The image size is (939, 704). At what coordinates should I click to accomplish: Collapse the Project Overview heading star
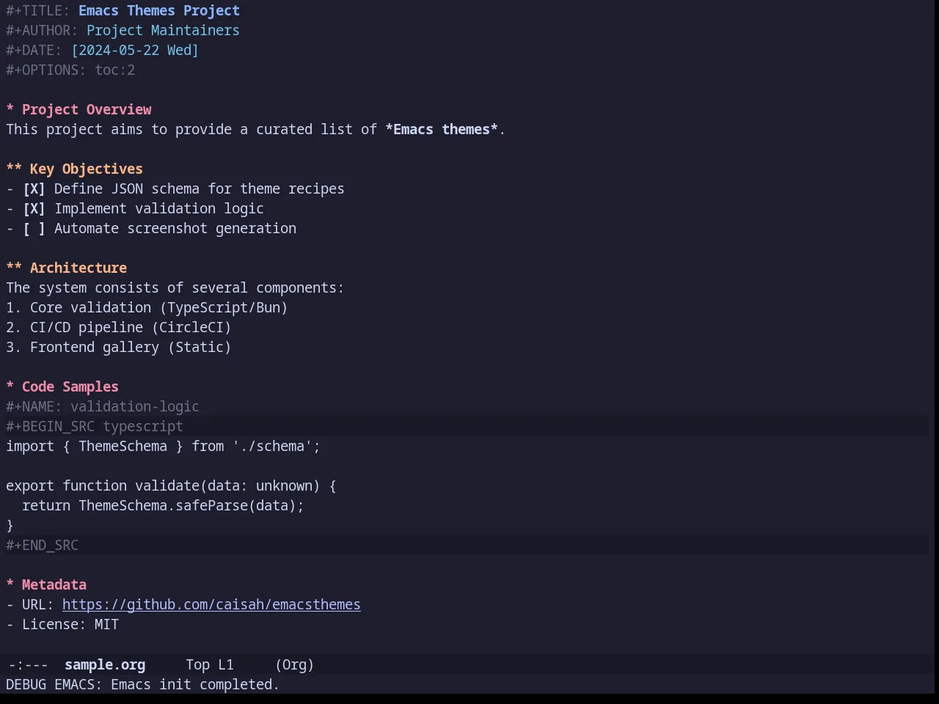[10, 109]
